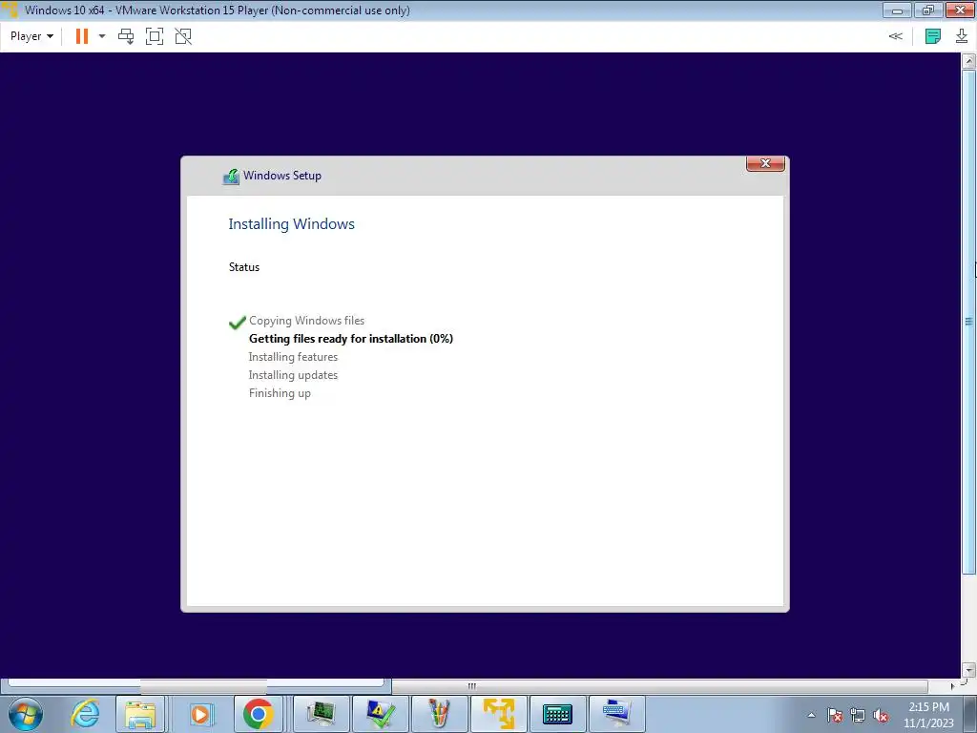Pause the virtual machine
This screenshot has height=733, width=977.
(82, 36)
